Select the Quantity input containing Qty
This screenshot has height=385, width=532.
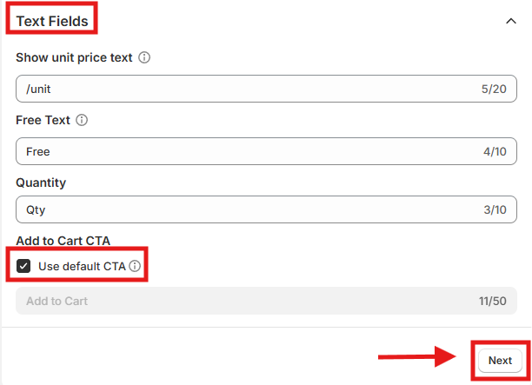(243, 209)
